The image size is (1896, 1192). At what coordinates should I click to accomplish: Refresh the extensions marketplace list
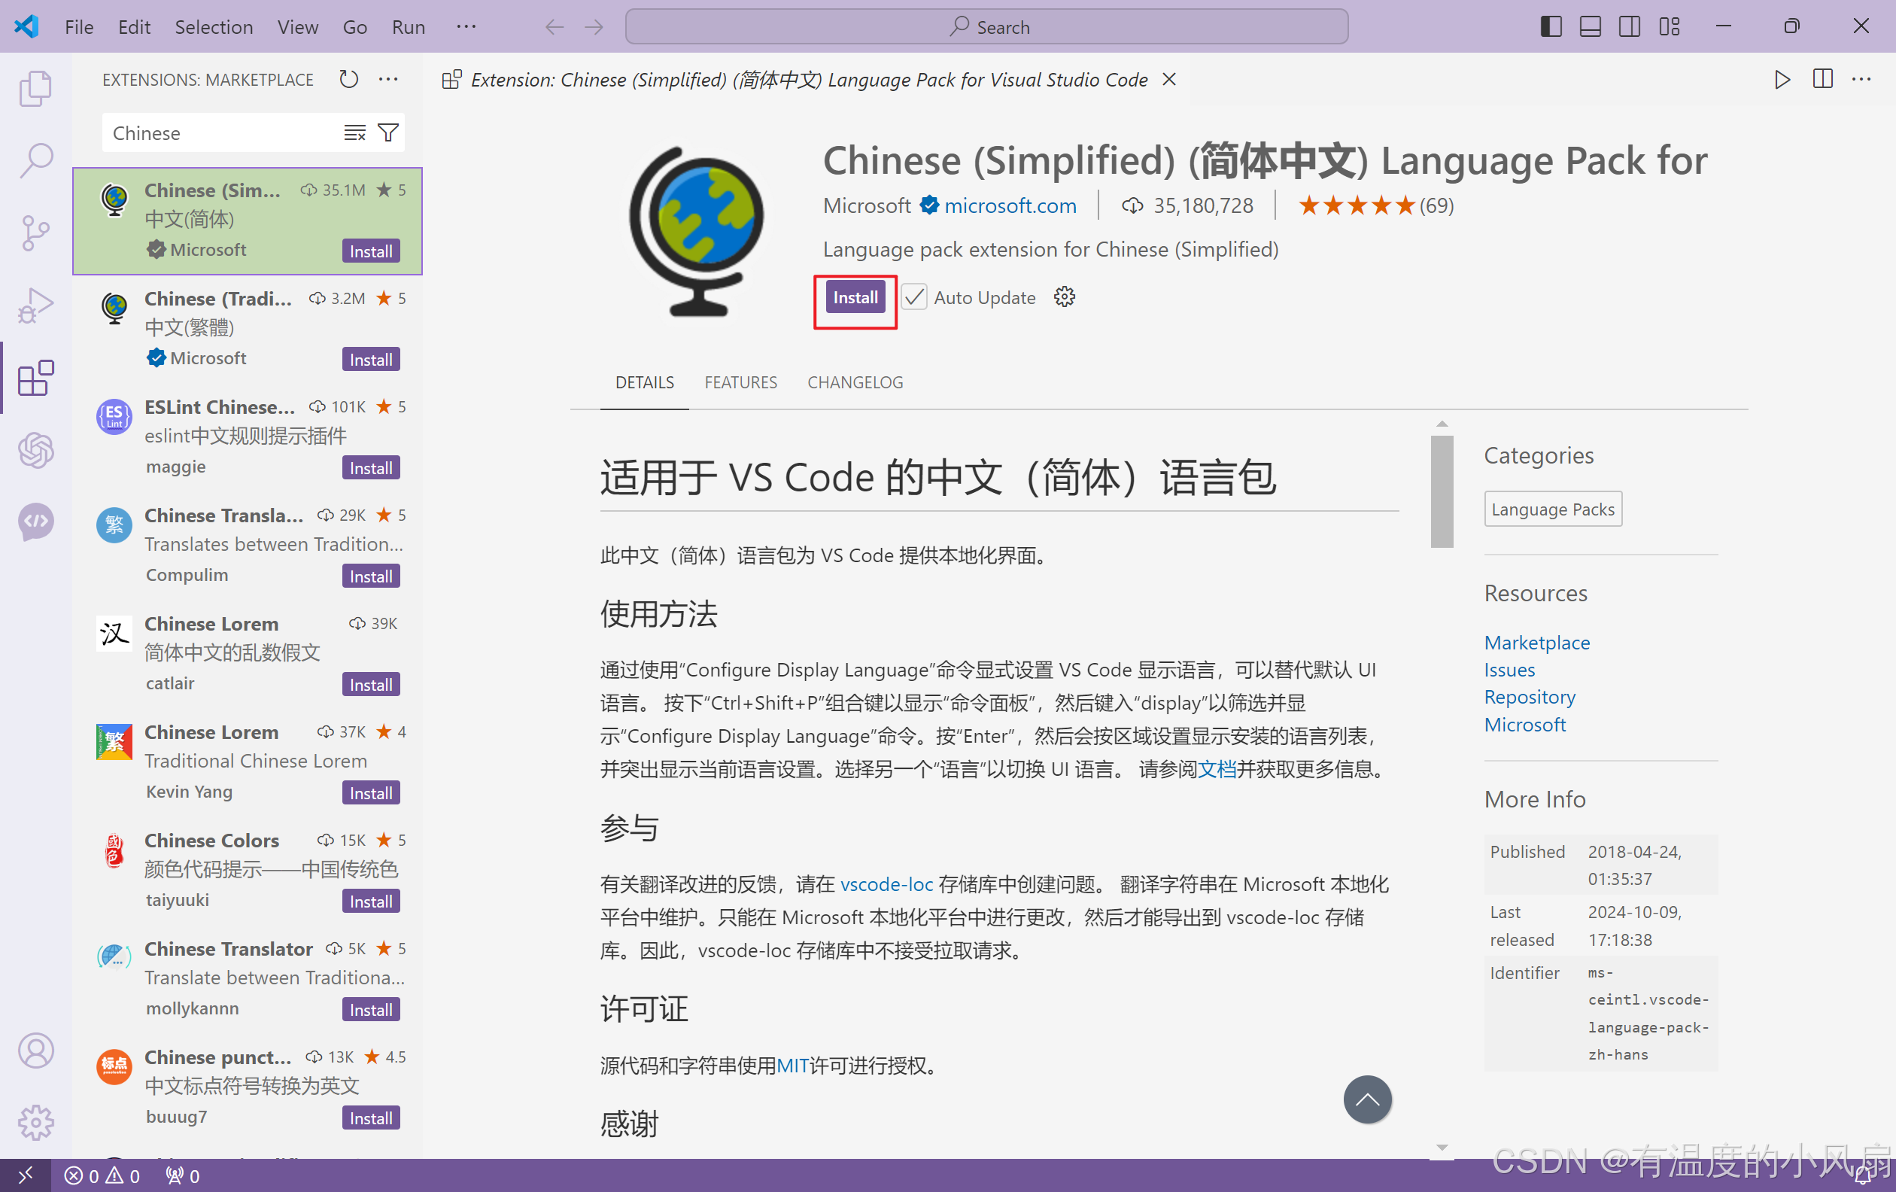click(x=349, y=80)
